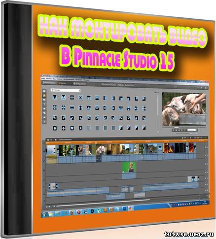The width and height of the screenshot is (216, 239).
Task: Click the scrubber bar under the preview
Action: coord(184,127)
